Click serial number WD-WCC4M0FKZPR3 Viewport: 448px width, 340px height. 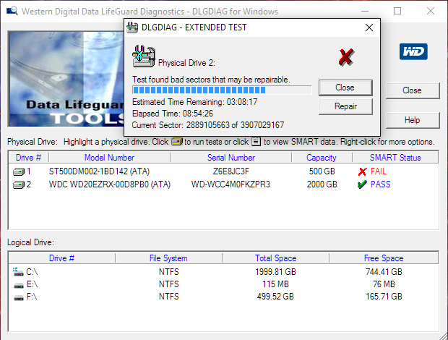coord(231,184)
